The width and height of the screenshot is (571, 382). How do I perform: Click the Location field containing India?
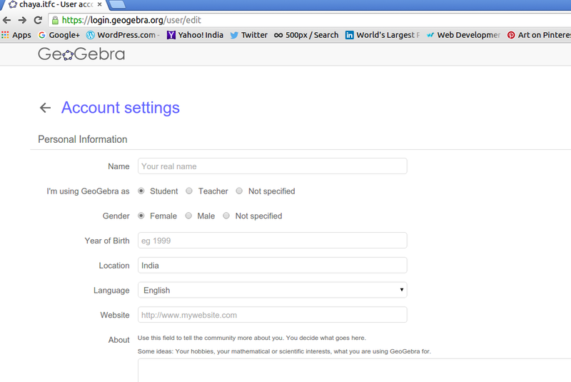click(x=273, y=266)
